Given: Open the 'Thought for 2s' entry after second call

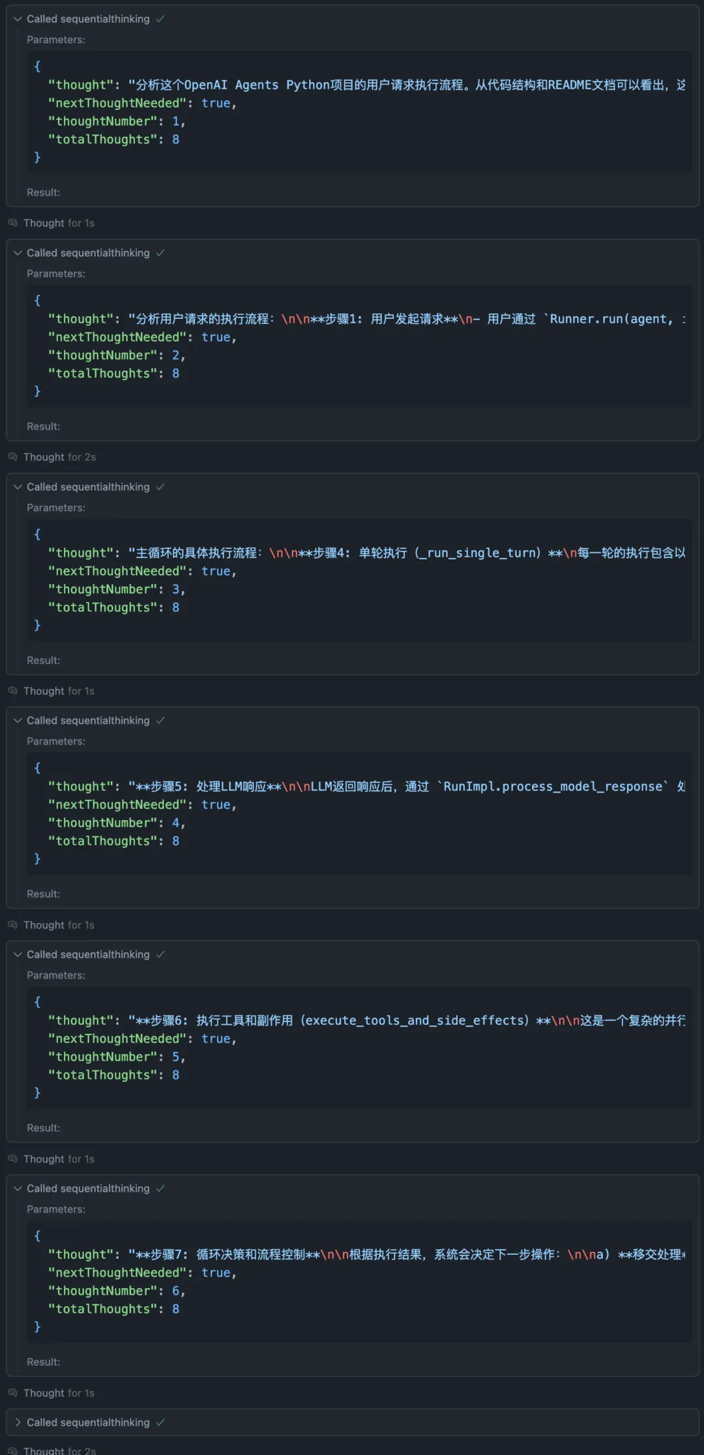Looking at the screenshot, I should coord(59,457).
